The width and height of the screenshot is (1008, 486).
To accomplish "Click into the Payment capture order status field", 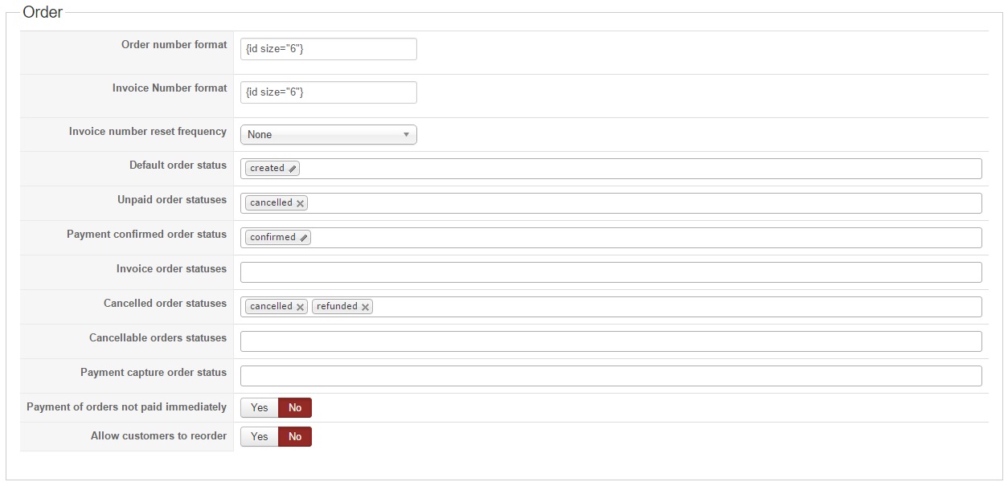I will click(x=611, y=376).
